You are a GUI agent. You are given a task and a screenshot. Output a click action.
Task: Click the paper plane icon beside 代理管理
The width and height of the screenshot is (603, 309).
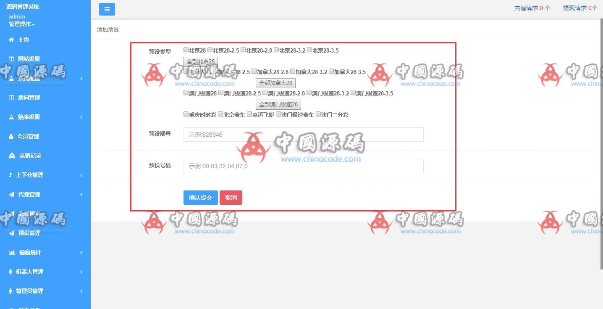click(12, 194)
